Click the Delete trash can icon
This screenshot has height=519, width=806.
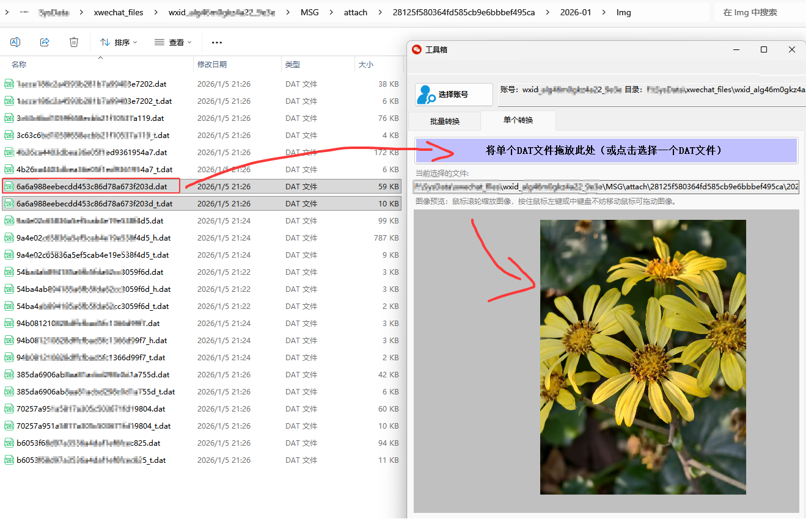click(74, 42)
